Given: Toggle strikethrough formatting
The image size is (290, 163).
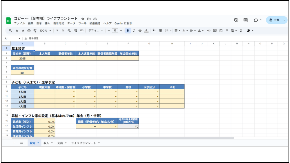Looking at the screenshot, I should click(x=140, y=30).
